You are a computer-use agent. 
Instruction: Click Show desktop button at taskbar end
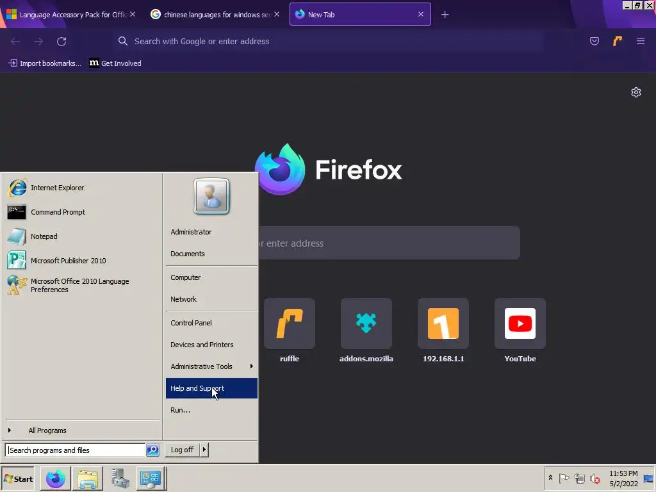click(649, 479)
